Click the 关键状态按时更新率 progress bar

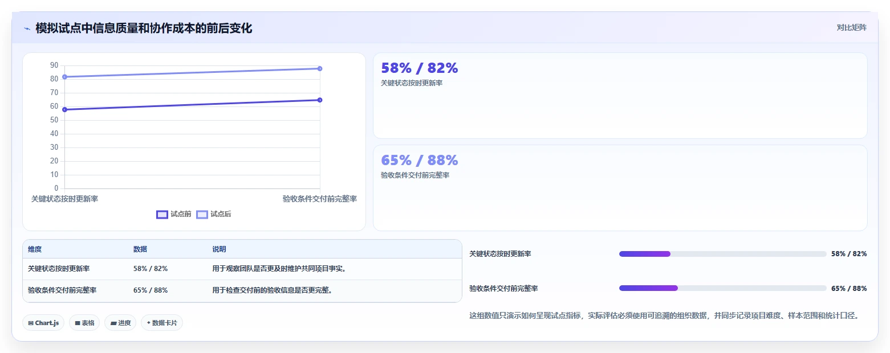722,254
